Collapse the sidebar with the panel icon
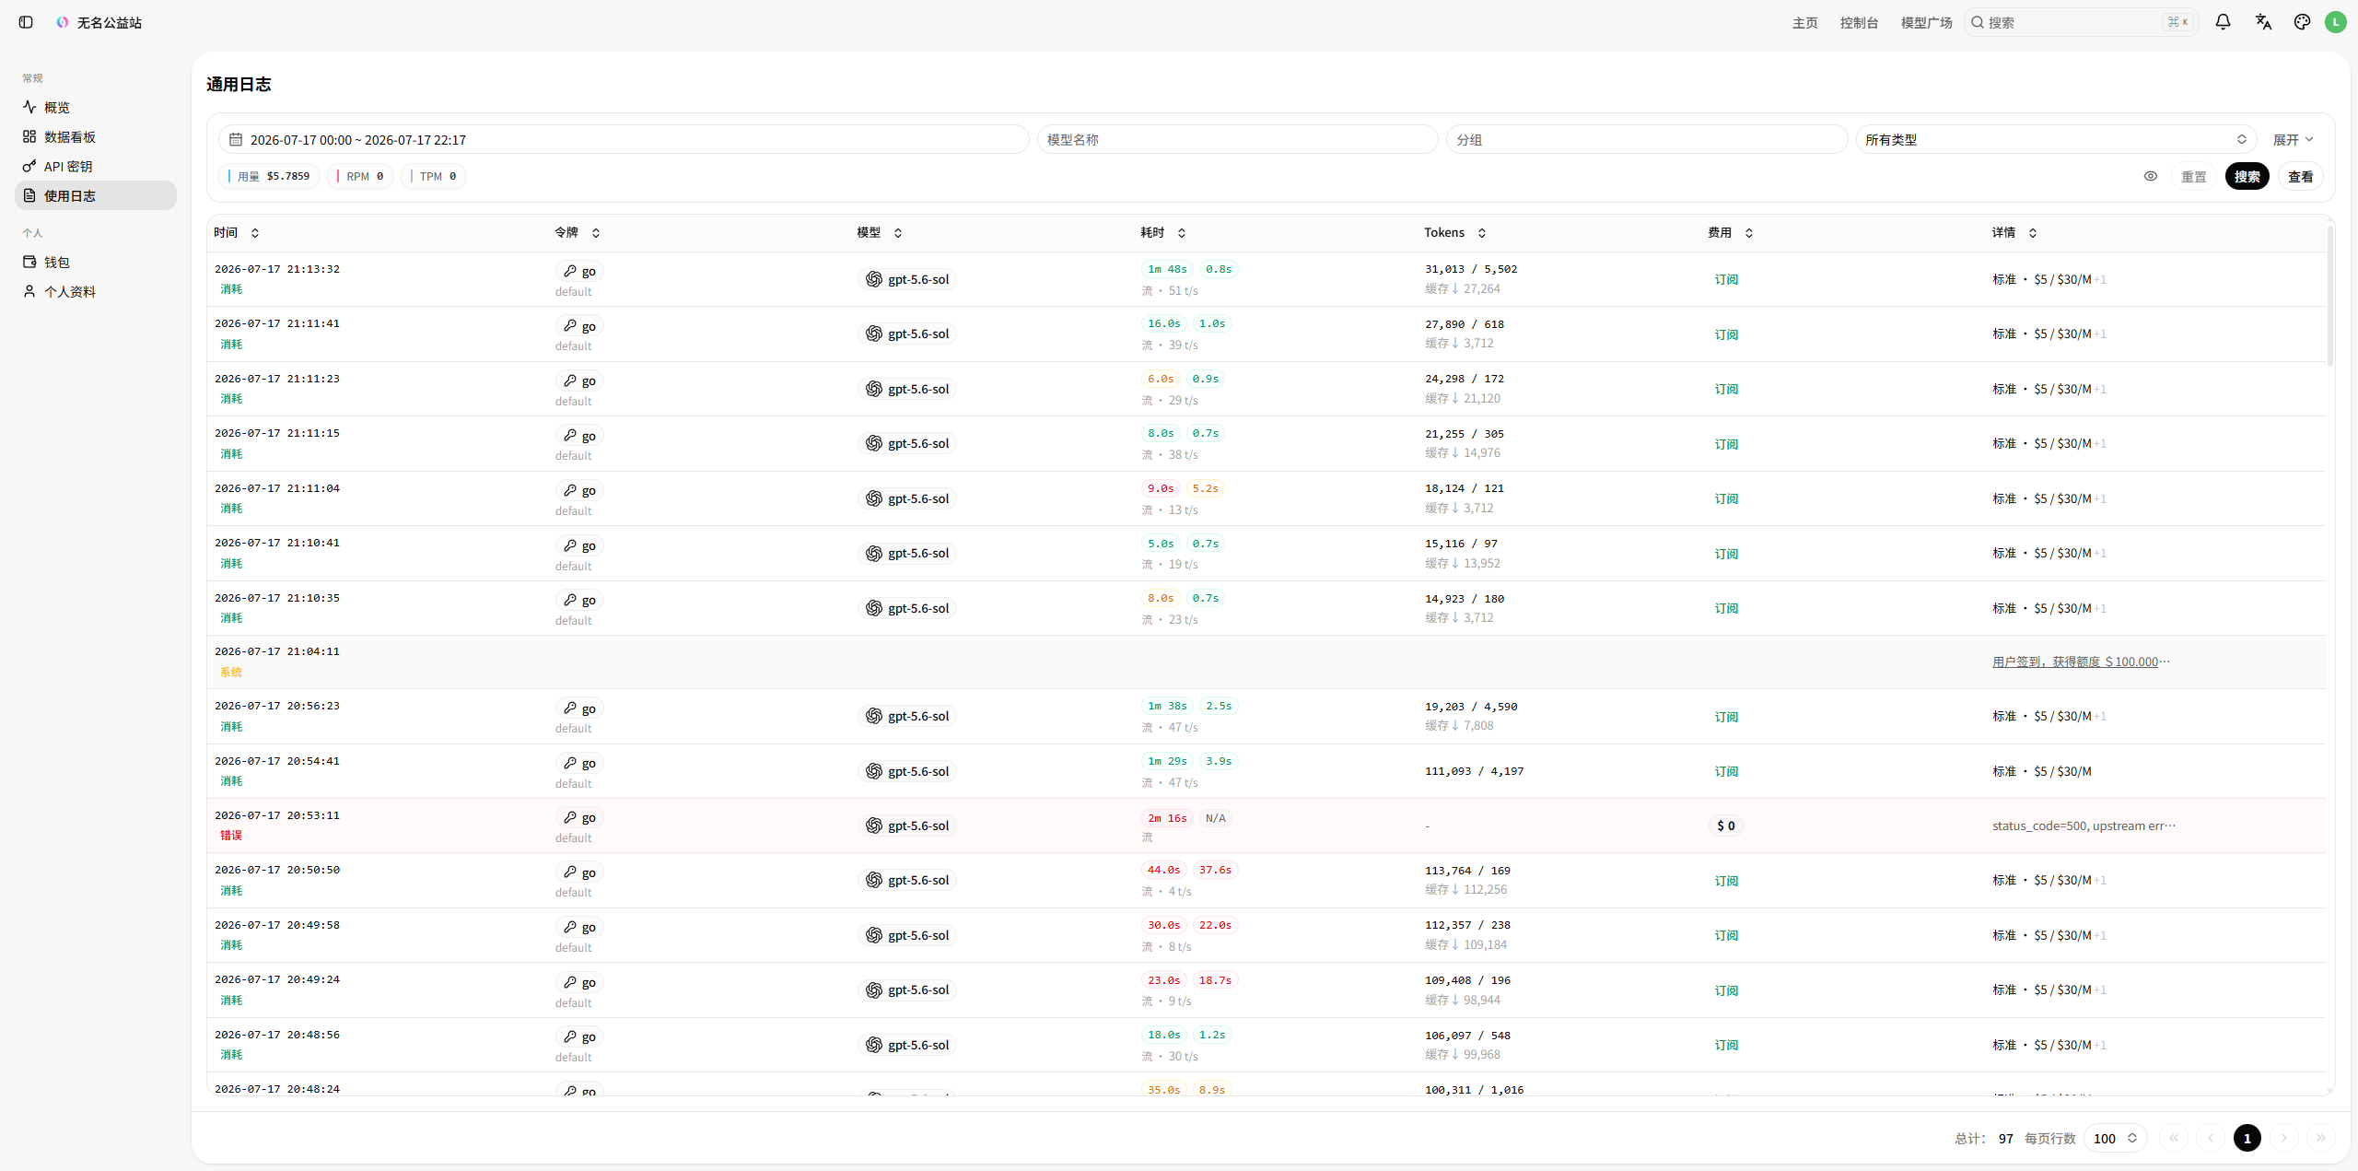This screenshot has height=1171, width=2358. pos(26,22)
